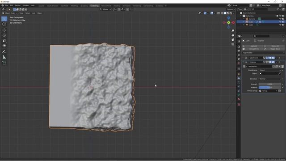Image resolution: width=286 pixels, height=161 pixels.
Task: Adjust the Midlevel slider
Action: tap(270, 88)
